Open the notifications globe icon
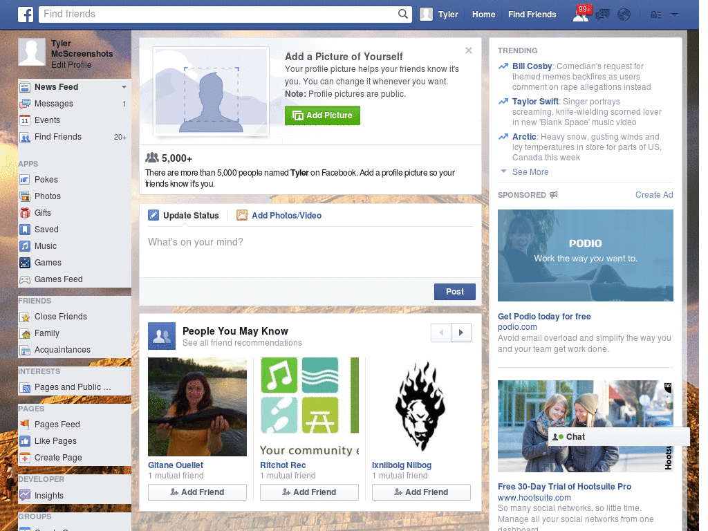Viewport: 708px width, 531px height. point(624,15)
